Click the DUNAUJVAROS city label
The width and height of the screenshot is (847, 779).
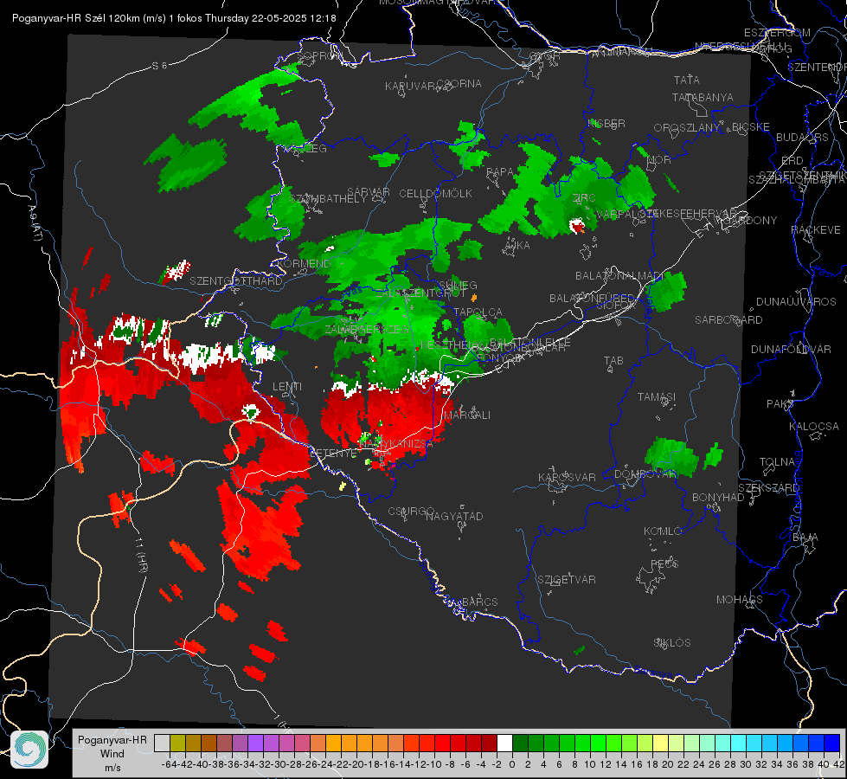(796, 302)
